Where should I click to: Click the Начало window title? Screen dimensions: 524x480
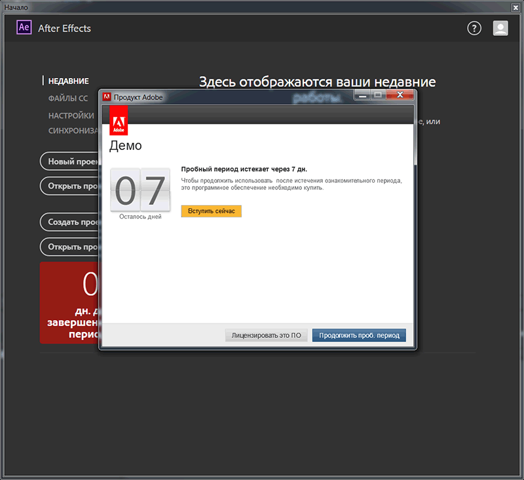[x=16, y=7]
